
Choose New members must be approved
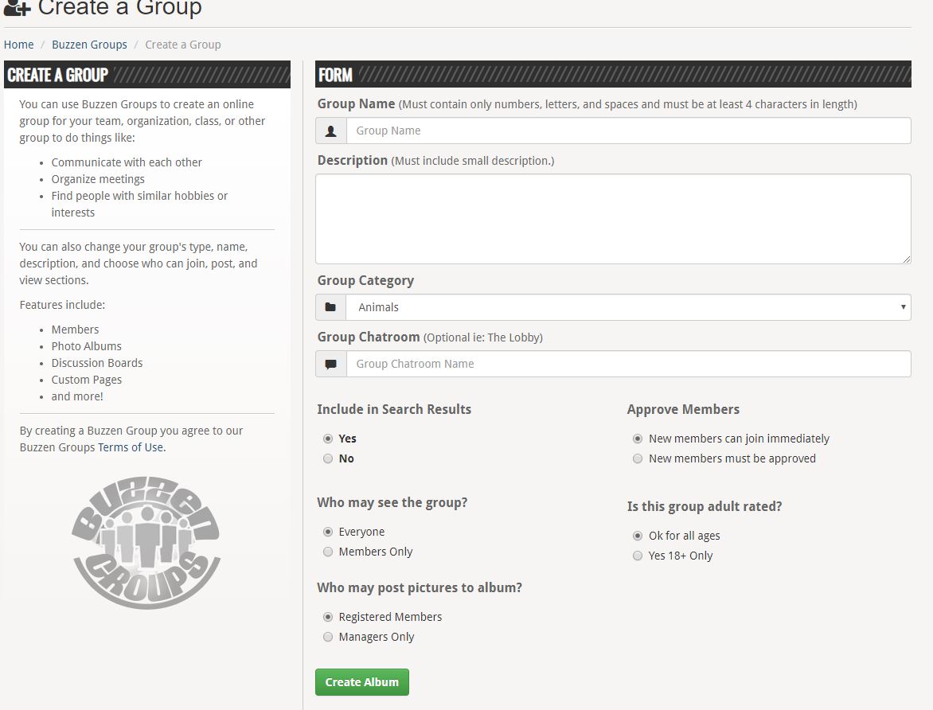[x=638, y=458]
